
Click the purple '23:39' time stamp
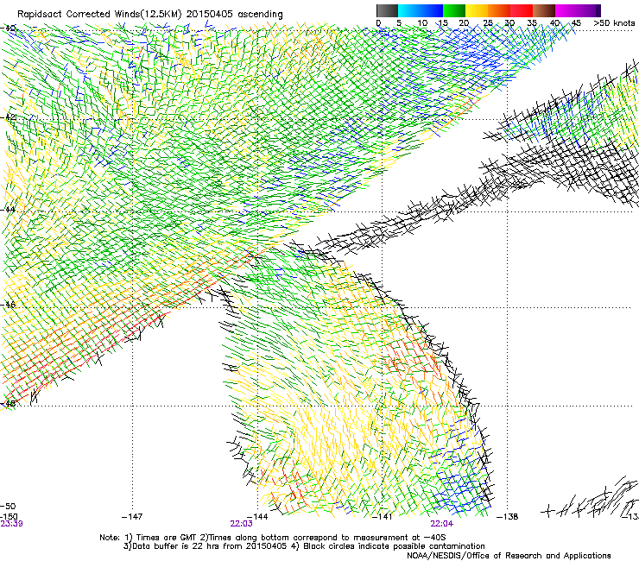click(11, 524)
